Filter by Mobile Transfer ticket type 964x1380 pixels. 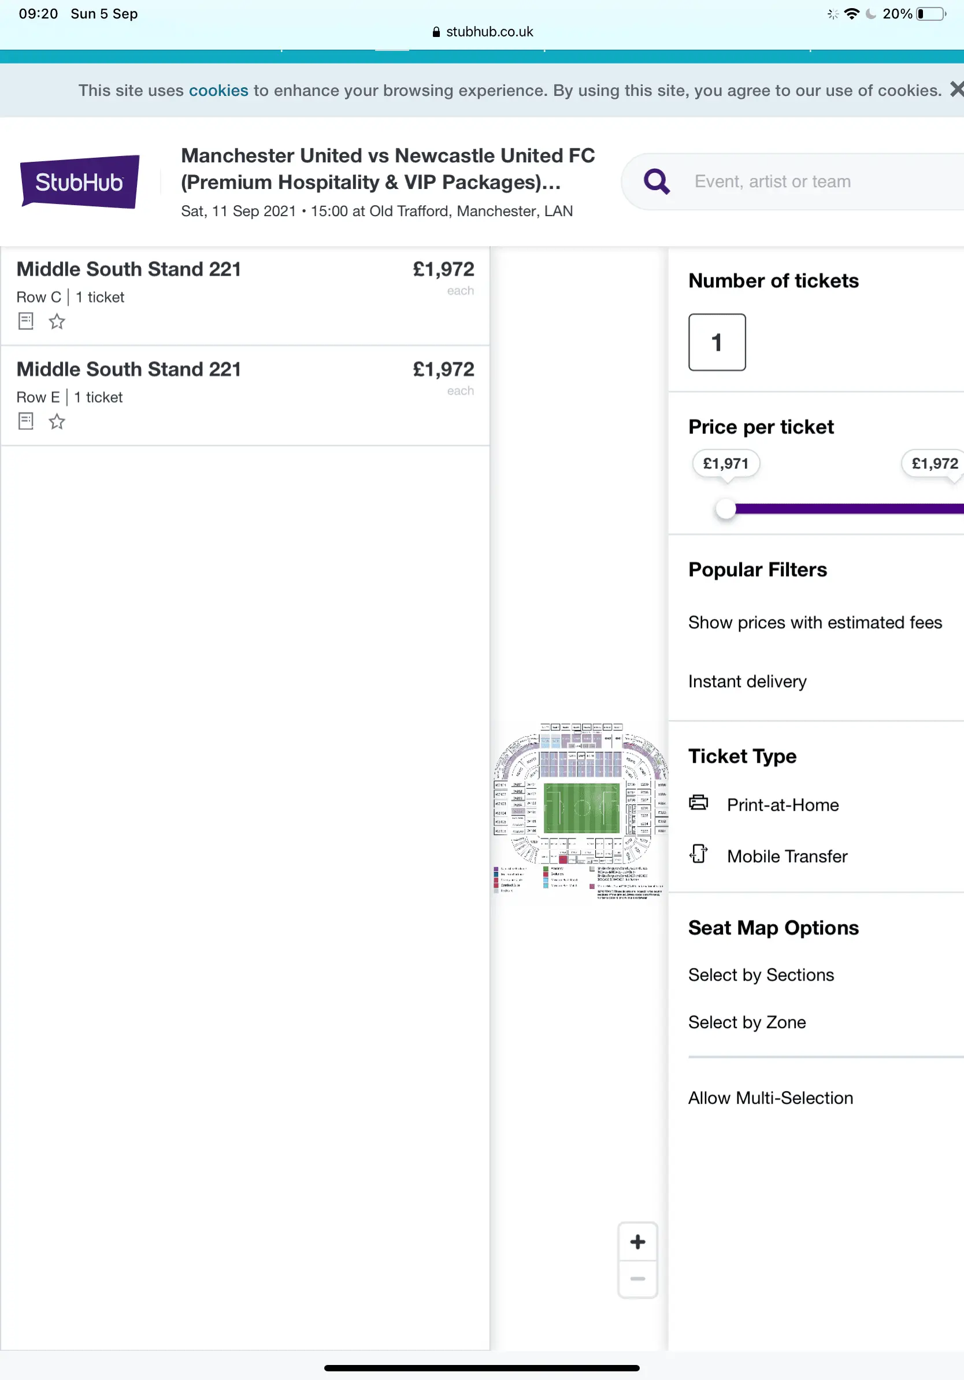pos(787,856)
